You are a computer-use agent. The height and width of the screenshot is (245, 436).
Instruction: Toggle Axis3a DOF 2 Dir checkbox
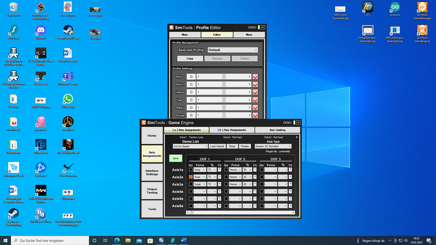(x=226, y=184)
